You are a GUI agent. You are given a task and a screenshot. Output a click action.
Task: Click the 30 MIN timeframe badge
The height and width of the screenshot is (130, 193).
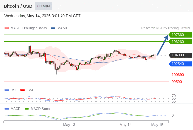44,6
